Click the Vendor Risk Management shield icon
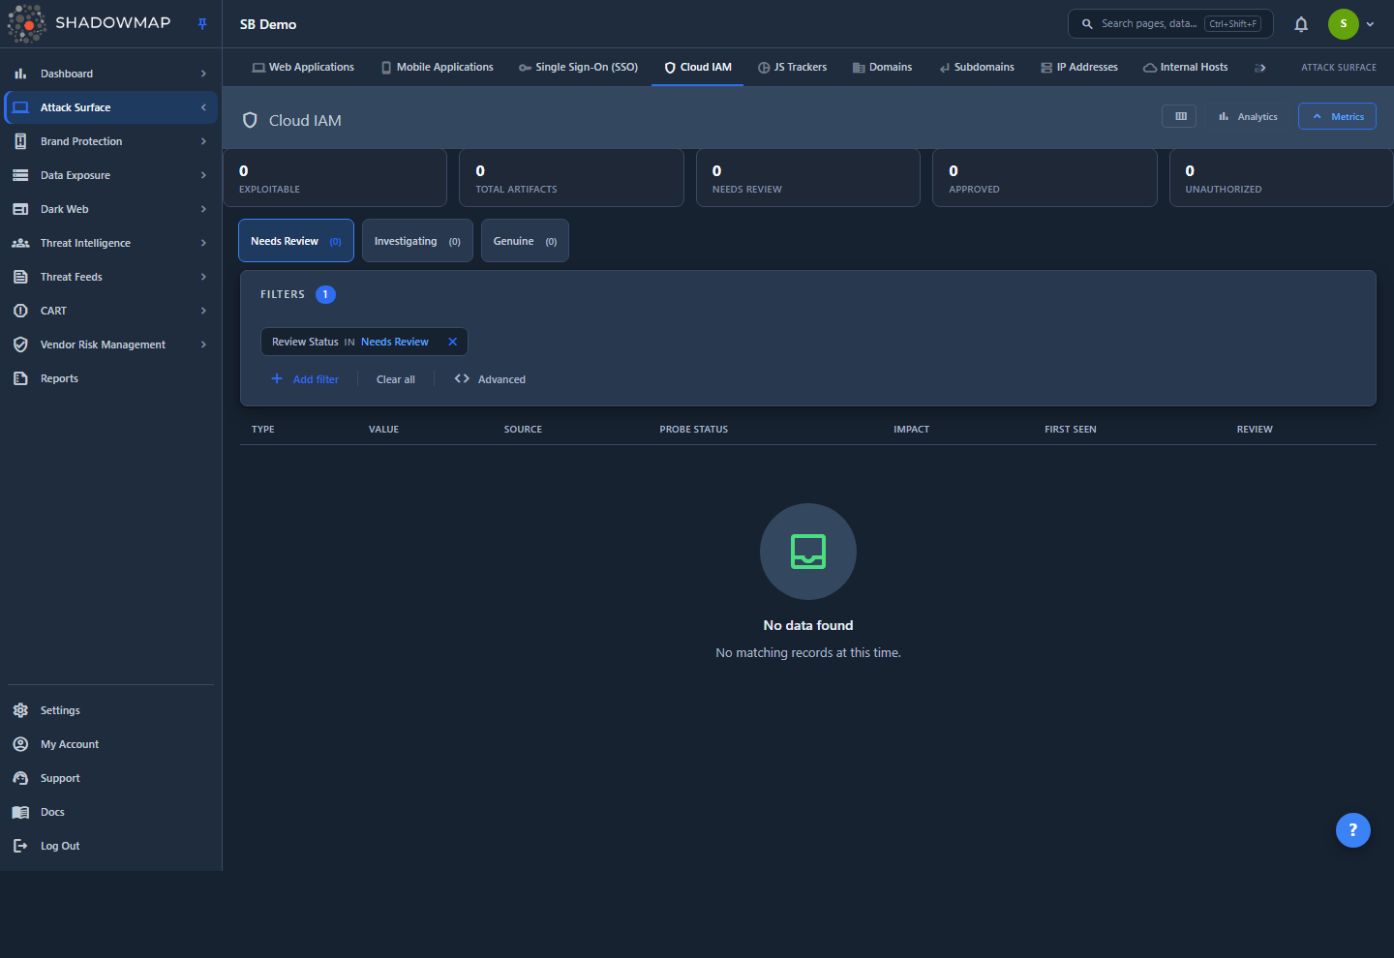 tap(20, 344)
